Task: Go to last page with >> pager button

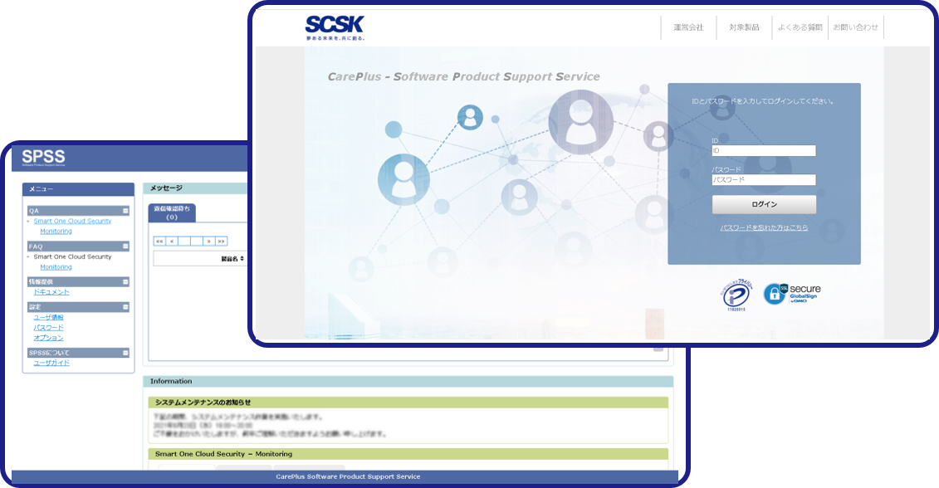Action: pyautogui.click(x=222, y=242)
